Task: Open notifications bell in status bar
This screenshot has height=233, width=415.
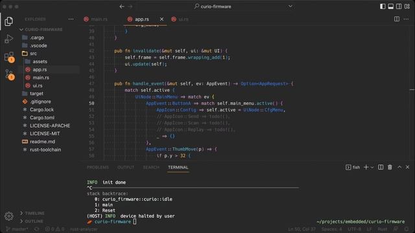Action: coord(407,229)
